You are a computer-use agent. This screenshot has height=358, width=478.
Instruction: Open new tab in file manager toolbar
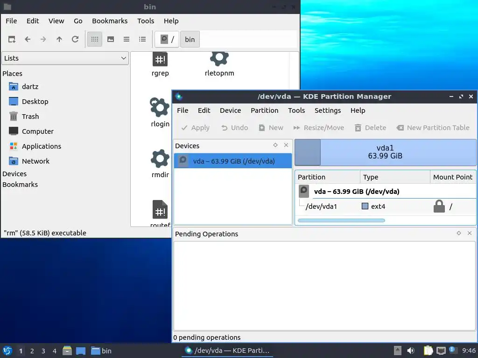pos(12,39)
